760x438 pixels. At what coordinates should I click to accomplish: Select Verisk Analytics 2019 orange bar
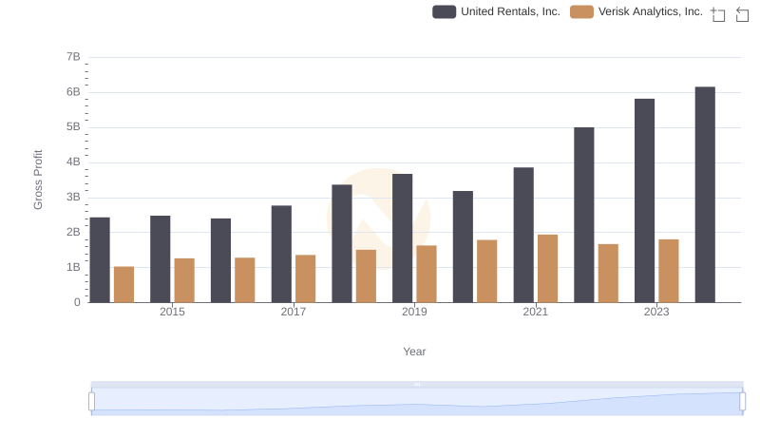427,275
